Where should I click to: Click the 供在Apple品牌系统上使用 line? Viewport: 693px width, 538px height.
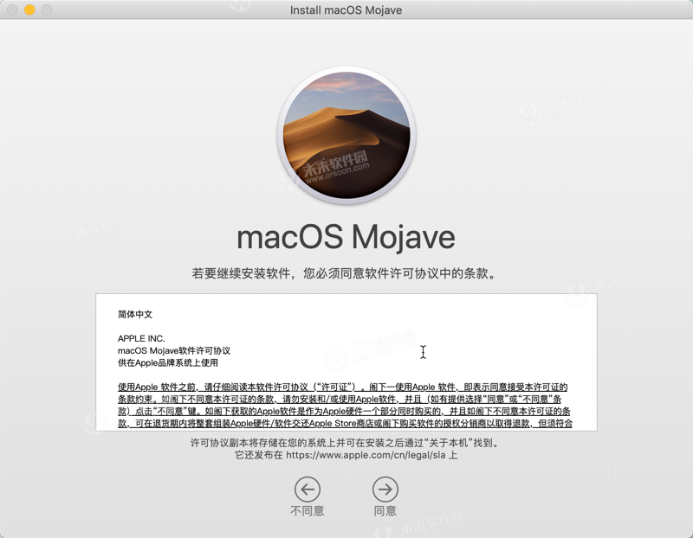[167, 362]
